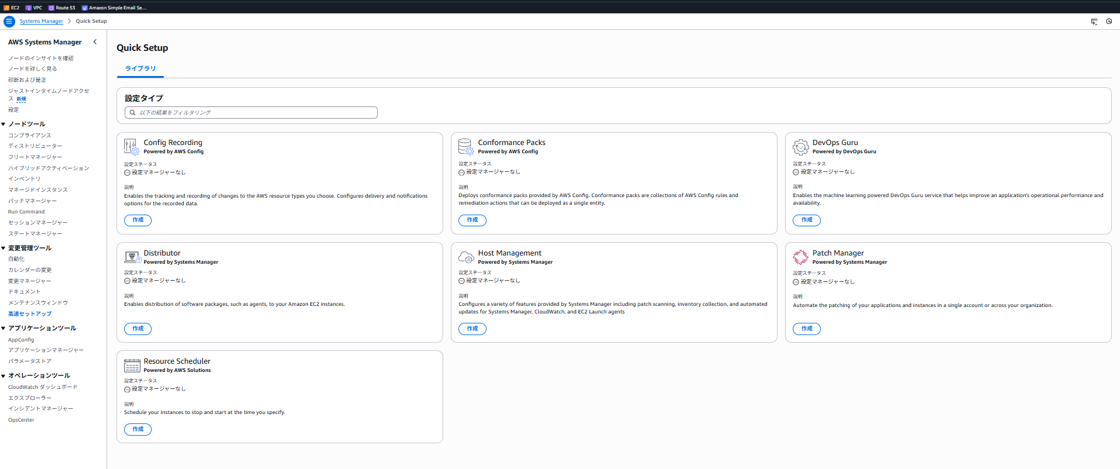This screenshot has width=1120, height=469.
Task: Click the Host Management cloud icon
Action: click(466, 257)
